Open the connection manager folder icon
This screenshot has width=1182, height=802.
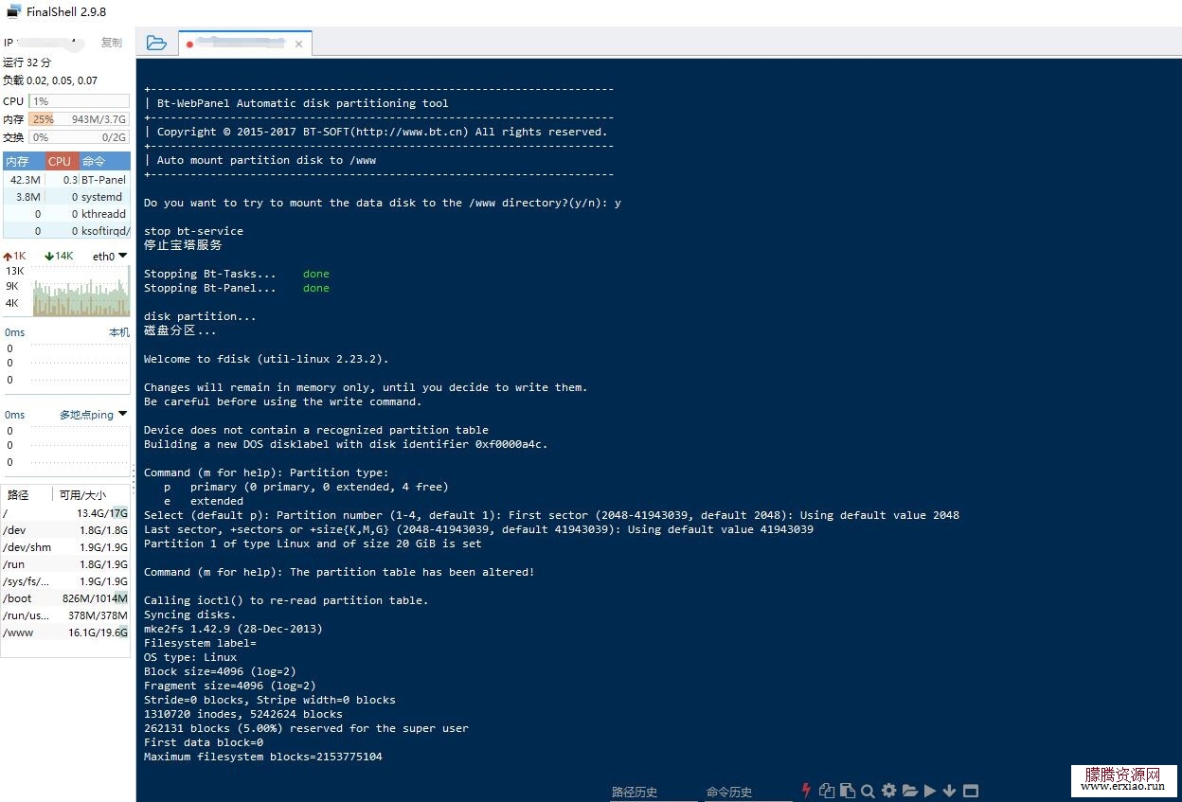[x=157, y=44]
